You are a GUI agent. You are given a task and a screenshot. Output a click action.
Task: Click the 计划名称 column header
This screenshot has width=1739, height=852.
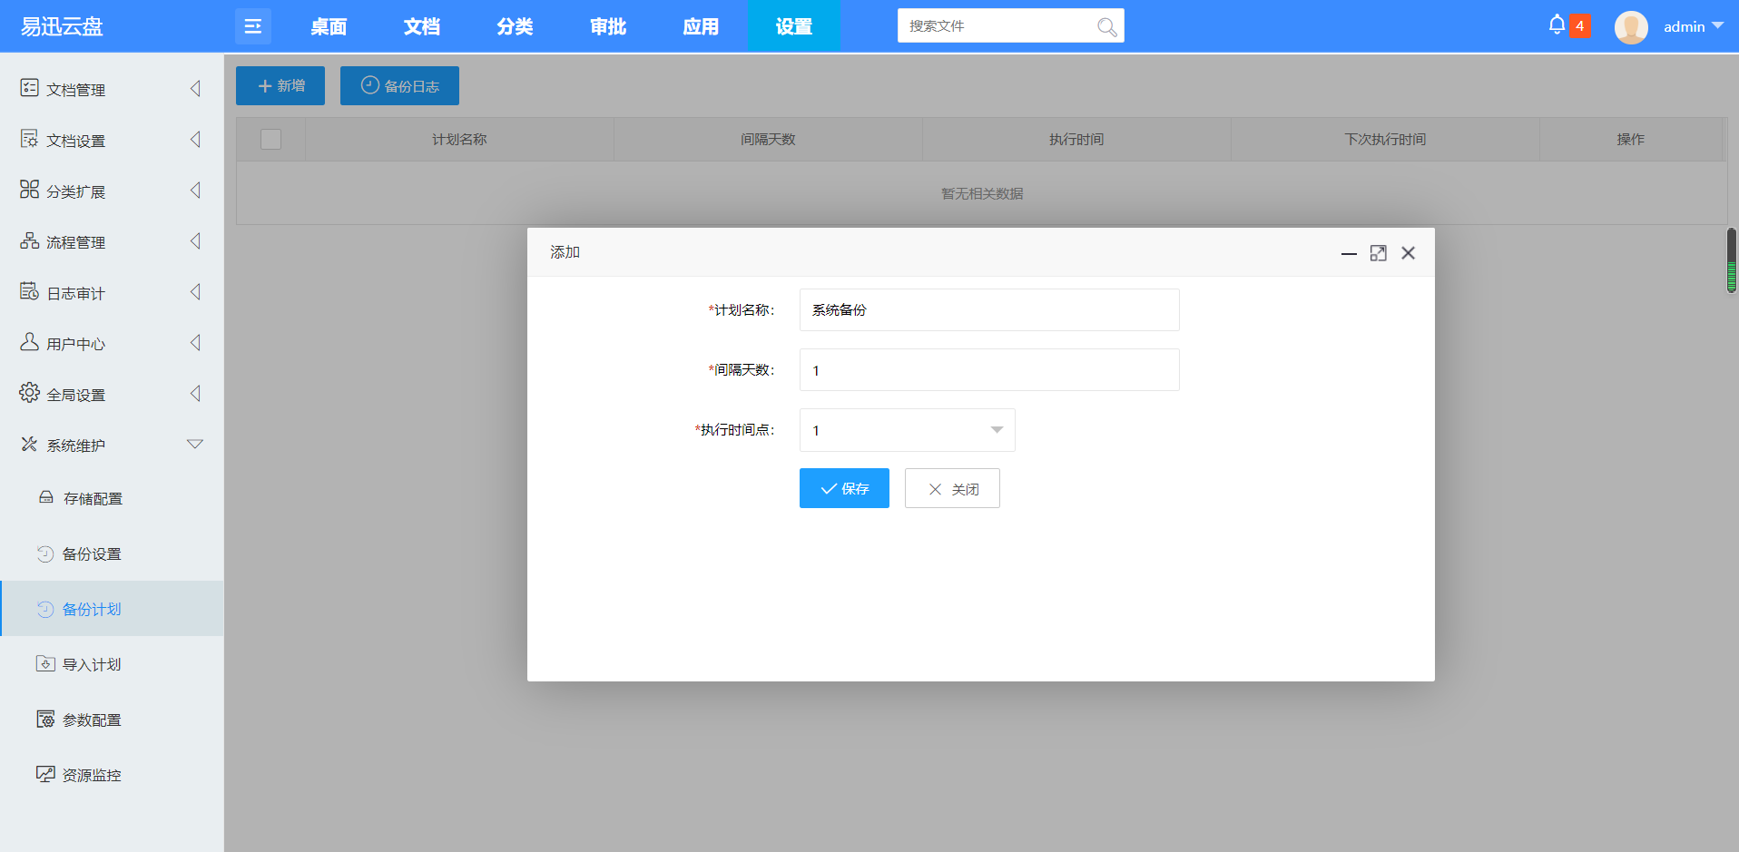point(459,139)
